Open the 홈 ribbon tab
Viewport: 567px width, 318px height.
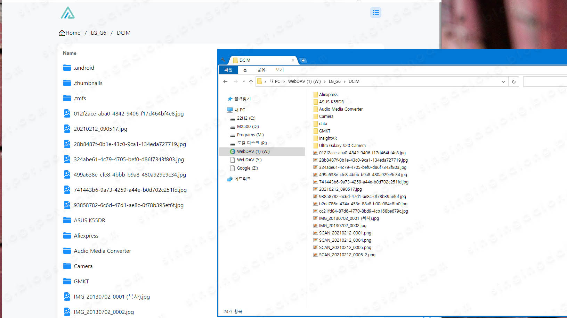(245, 70)
